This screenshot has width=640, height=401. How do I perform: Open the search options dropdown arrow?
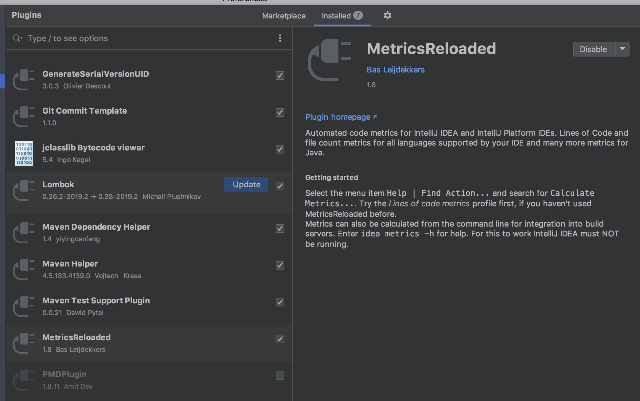[x=21, y=38]
